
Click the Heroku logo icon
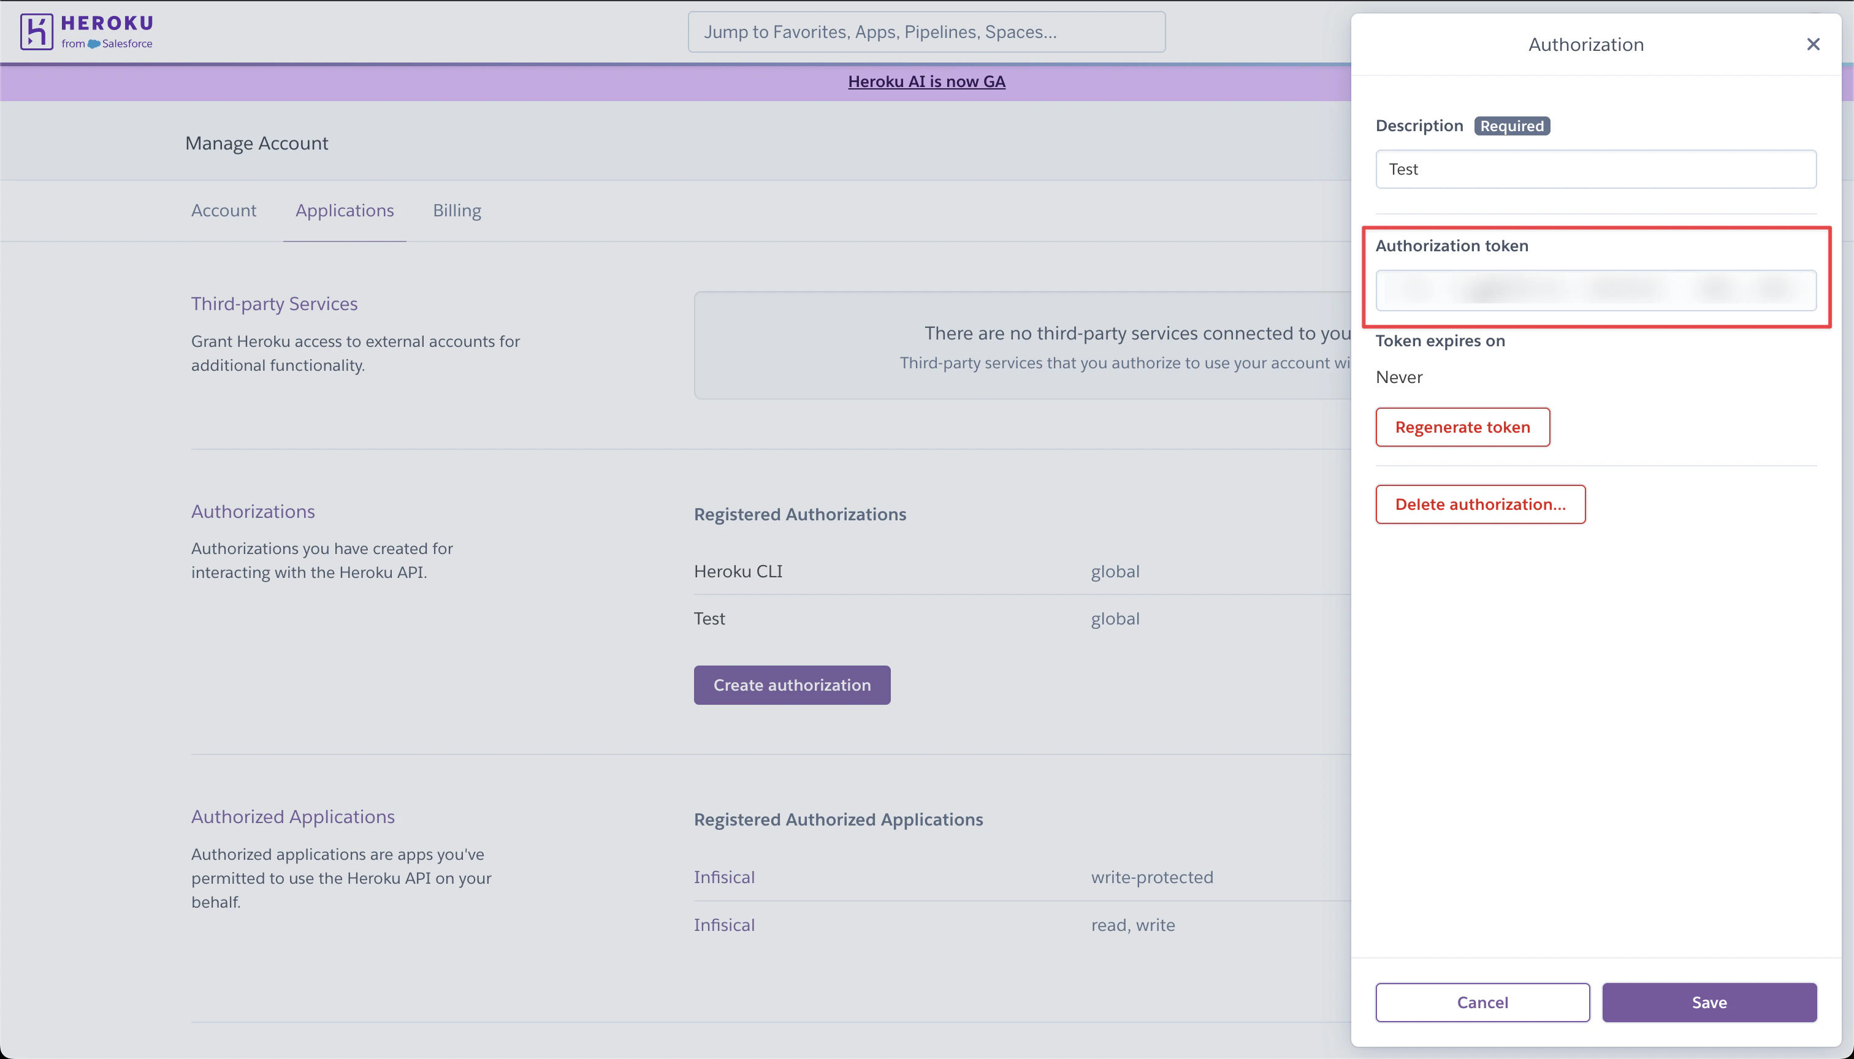coord(36,32)
